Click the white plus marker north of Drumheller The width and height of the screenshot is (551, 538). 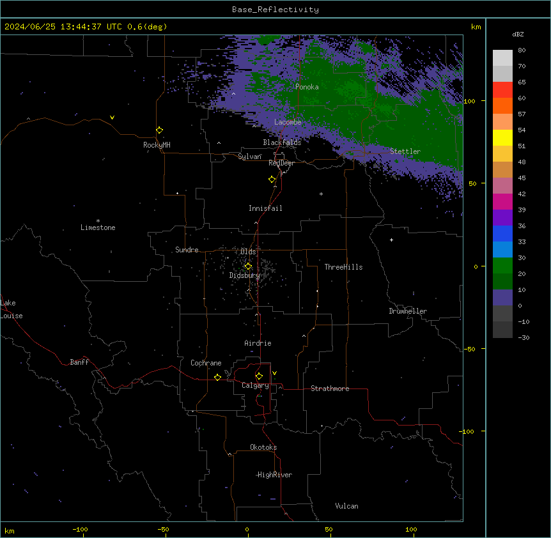(x=391, y=240)
